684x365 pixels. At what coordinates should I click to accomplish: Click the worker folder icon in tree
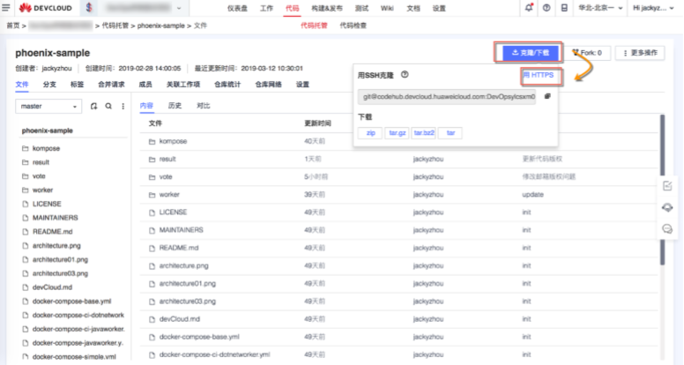point(26,190)
